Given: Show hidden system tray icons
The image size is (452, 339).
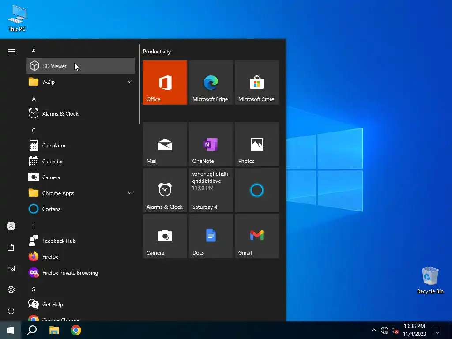Looking at the screenshot, I should [x=373, y=330].
